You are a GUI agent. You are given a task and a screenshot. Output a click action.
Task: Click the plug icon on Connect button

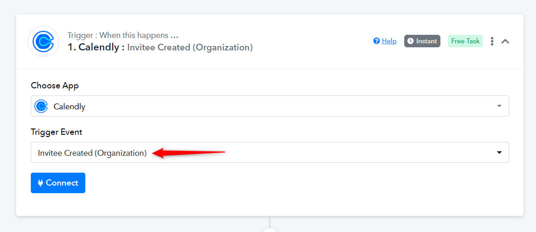[41, 183]
